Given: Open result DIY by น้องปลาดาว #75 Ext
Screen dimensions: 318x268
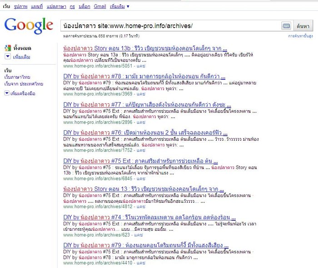Looking at the screenshot, I should (x=140, y=161).
